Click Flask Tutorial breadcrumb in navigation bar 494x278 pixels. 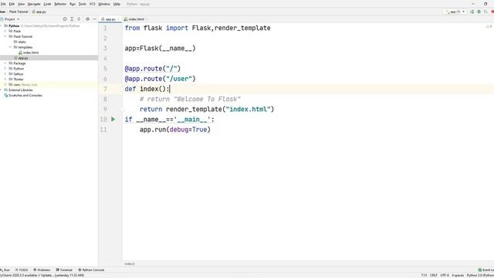(19, 12)
